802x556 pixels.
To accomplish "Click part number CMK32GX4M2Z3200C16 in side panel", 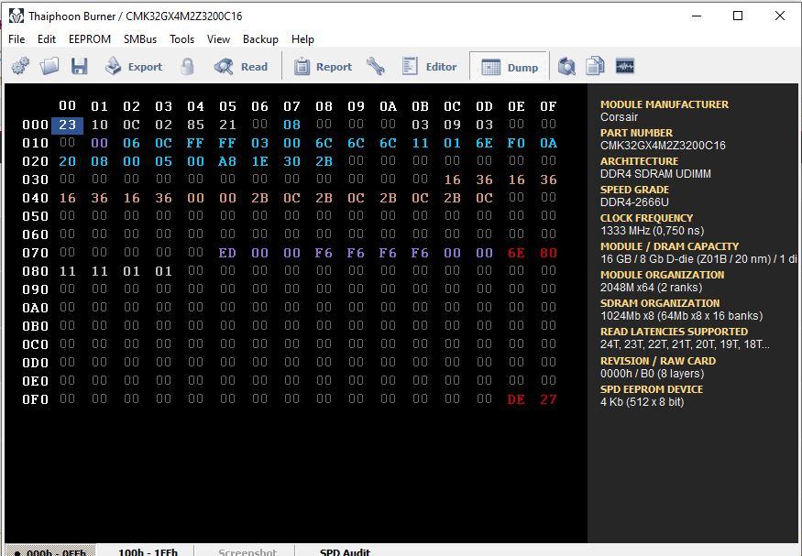I will click(x=663, y=146).
